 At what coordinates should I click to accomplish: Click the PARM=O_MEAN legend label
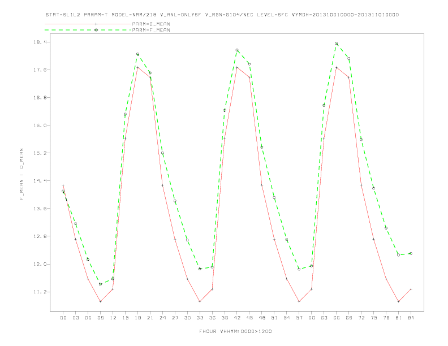tap(151, 24)
